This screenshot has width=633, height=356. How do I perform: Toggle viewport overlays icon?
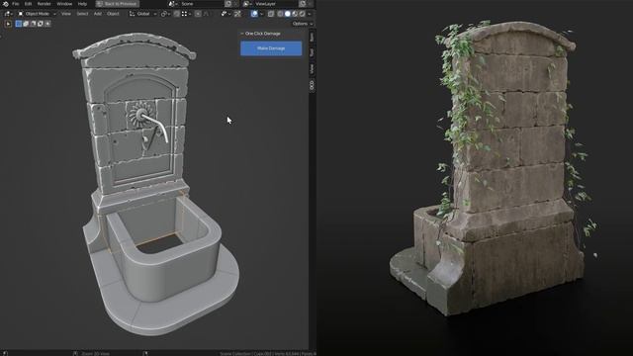pos(254,14)
